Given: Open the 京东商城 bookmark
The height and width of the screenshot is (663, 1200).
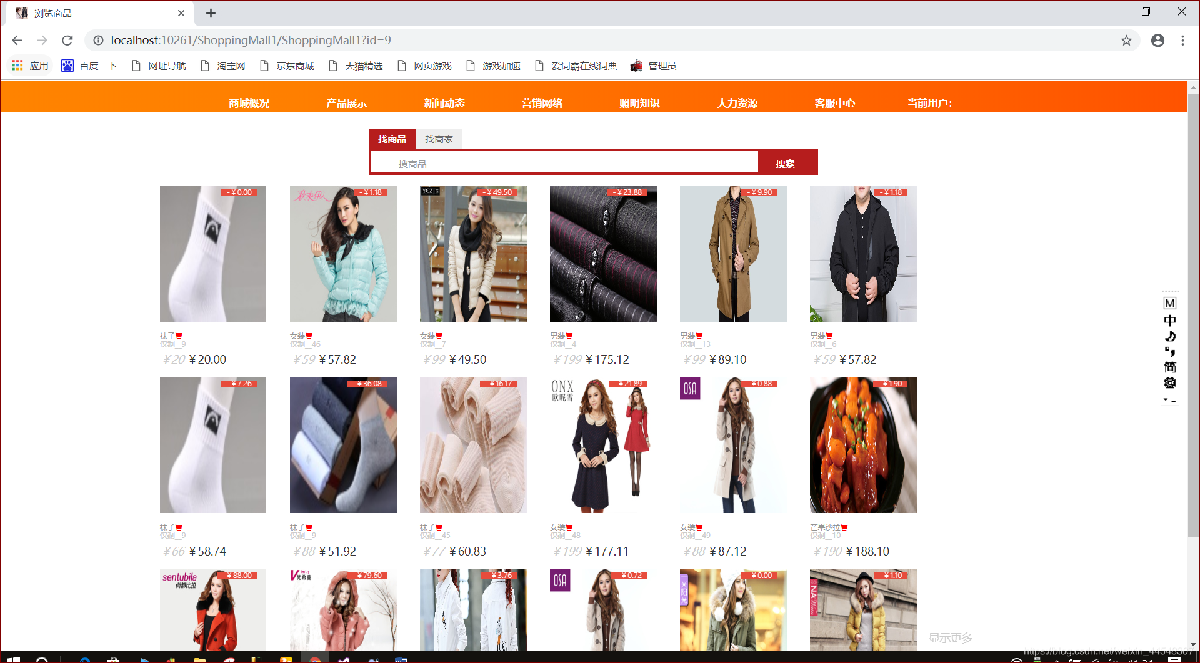Looking at the screenshot, I should (287, 66).
